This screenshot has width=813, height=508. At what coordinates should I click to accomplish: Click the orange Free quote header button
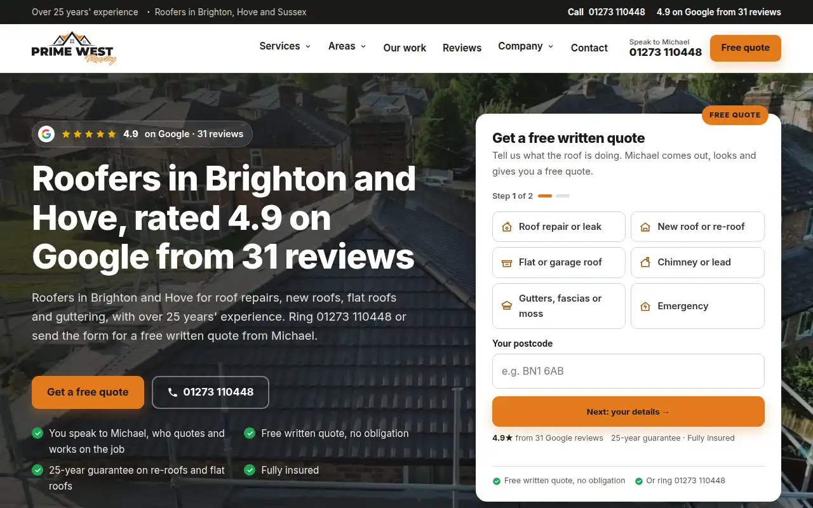[745, 48]
